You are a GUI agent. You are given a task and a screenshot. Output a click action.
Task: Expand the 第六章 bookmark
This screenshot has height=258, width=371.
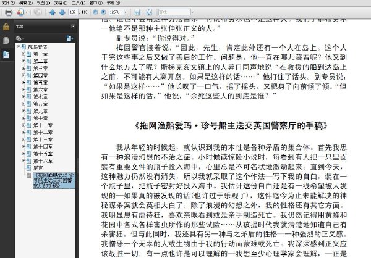[x=23, y=89]
